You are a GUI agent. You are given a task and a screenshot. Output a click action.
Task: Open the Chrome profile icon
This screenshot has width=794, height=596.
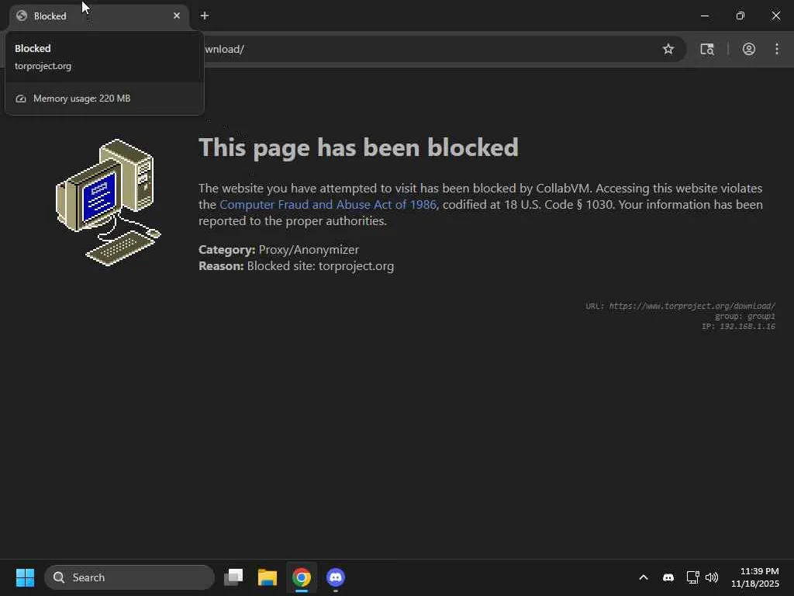click(749, 49)
